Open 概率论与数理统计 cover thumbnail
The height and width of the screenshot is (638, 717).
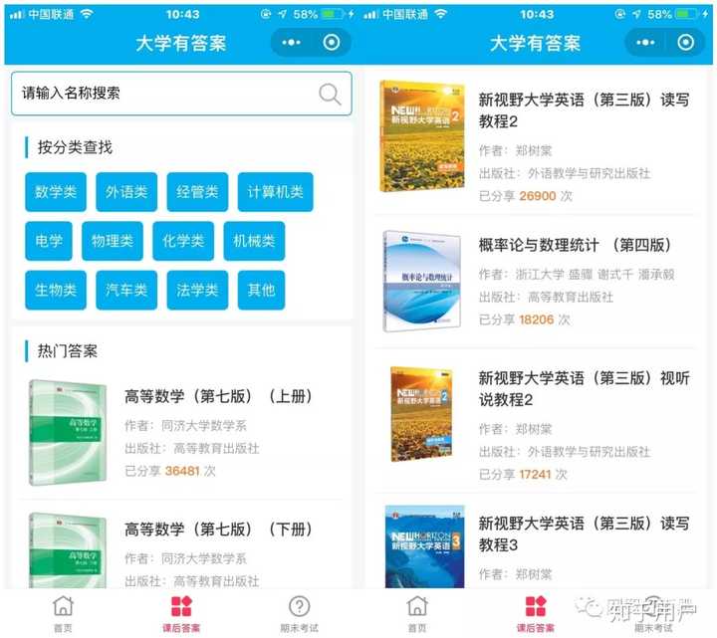[422, 281]
